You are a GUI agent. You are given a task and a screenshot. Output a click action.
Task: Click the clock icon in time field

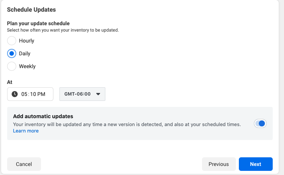point(15,94)
